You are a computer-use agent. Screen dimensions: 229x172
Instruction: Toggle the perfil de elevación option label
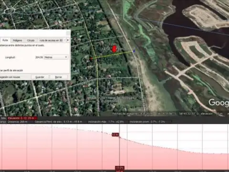(x=11, y=70)
